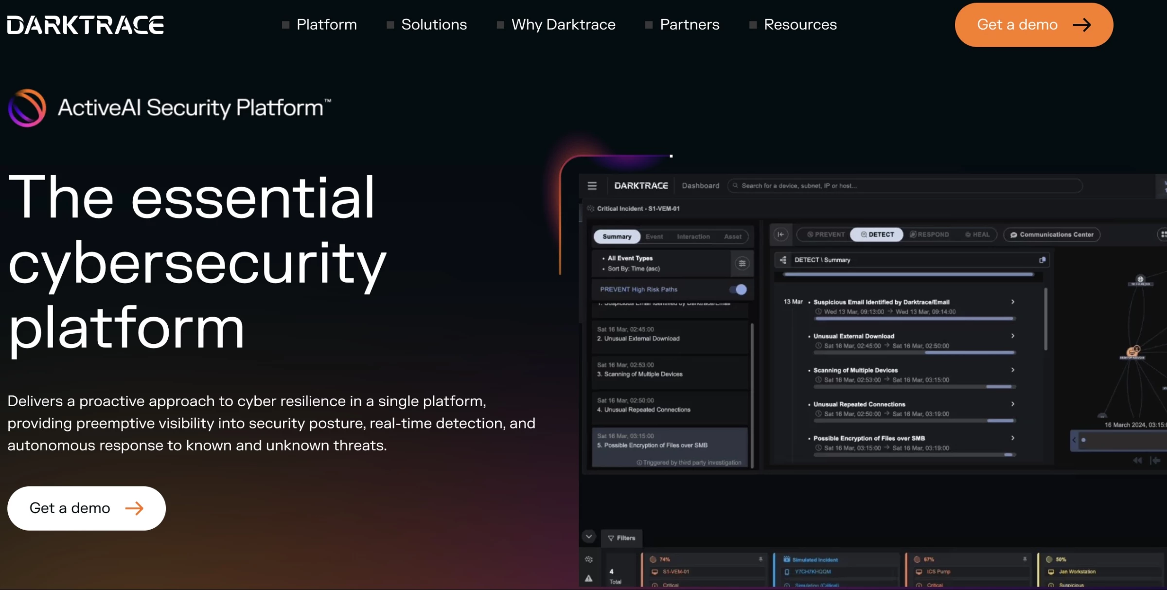The width and height of the screenshot is (1167, 590).
Task: Click the DETECT summary list scrollbar
Action: click(1045, 319)
